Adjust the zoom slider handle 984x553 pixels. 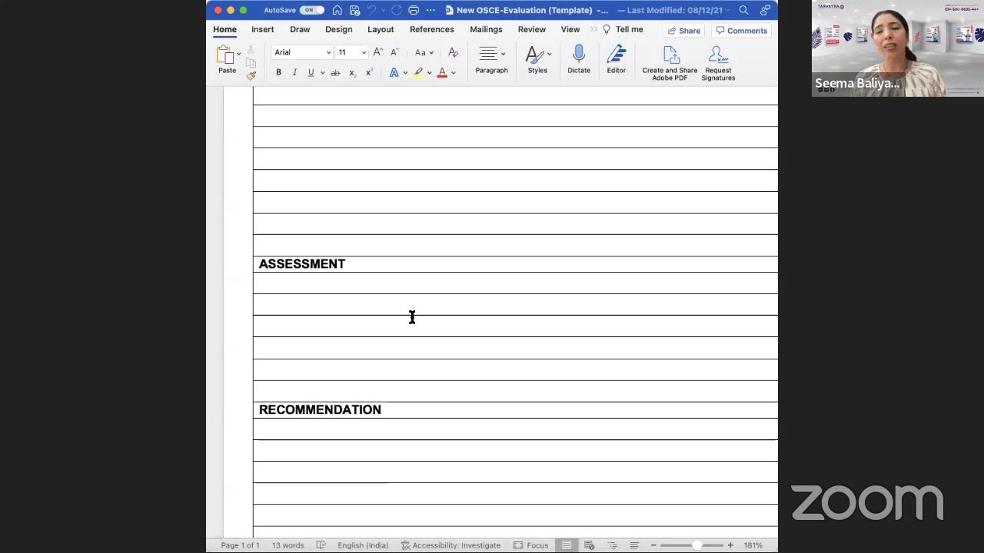696,545
